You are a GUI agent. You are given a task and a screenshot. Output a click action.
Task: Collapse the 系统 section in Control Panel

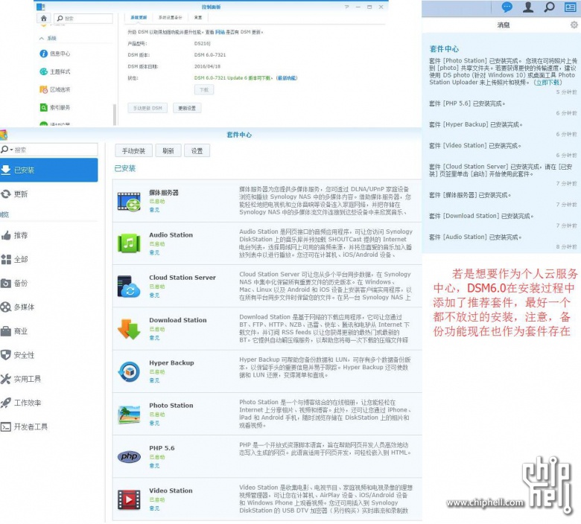[42, 38]
